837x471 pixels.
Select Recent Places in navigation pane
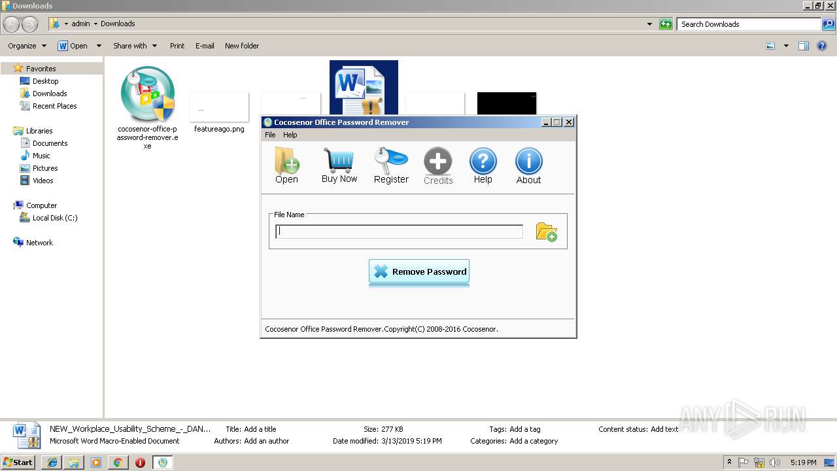tap(54, 106)
